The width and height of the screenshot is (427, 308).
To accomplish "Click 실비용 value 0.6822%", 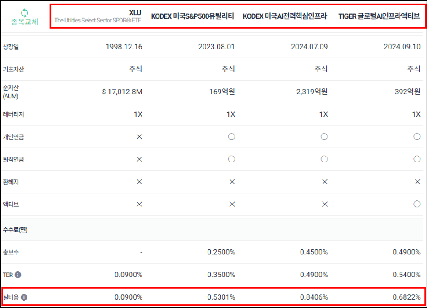I will [406, 297].
